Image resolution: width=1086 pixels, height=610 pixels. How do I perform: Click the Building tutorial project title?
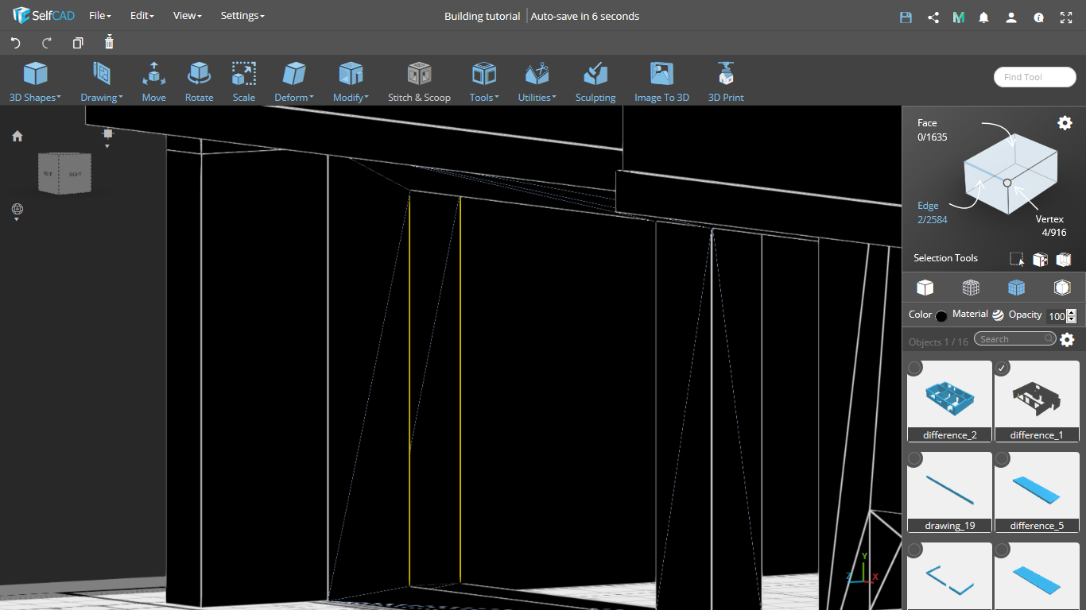pos(482,16)
